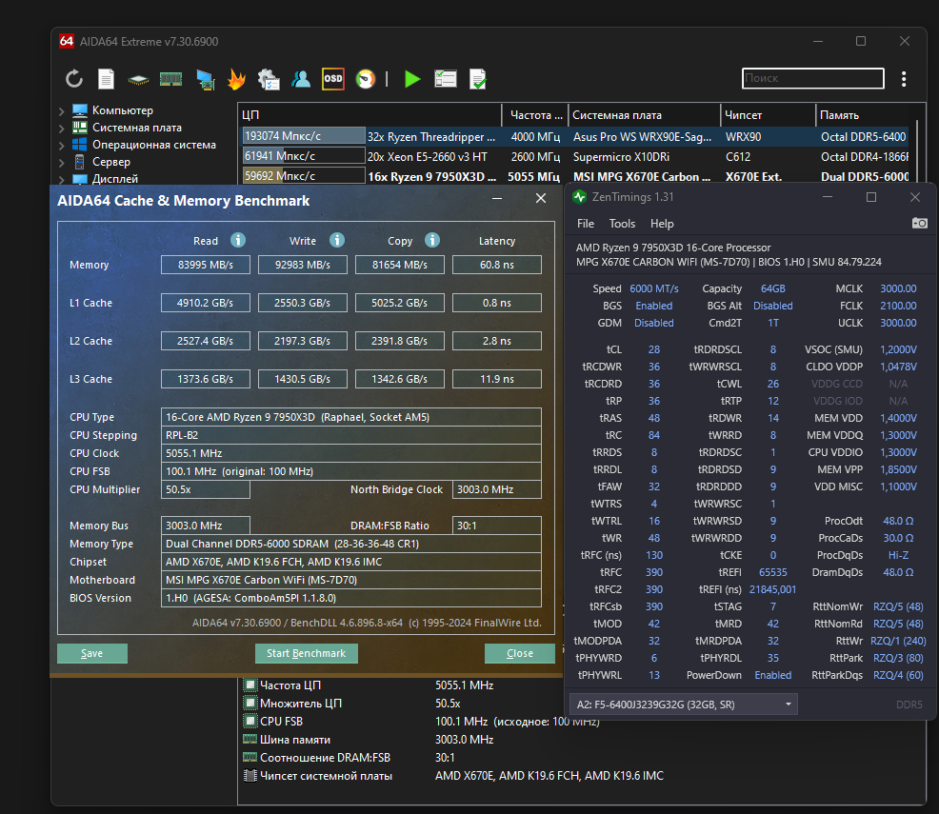Click the search field in AIDA64
The width and height of the screenshot is (939, 814).
tap(809, 79)
